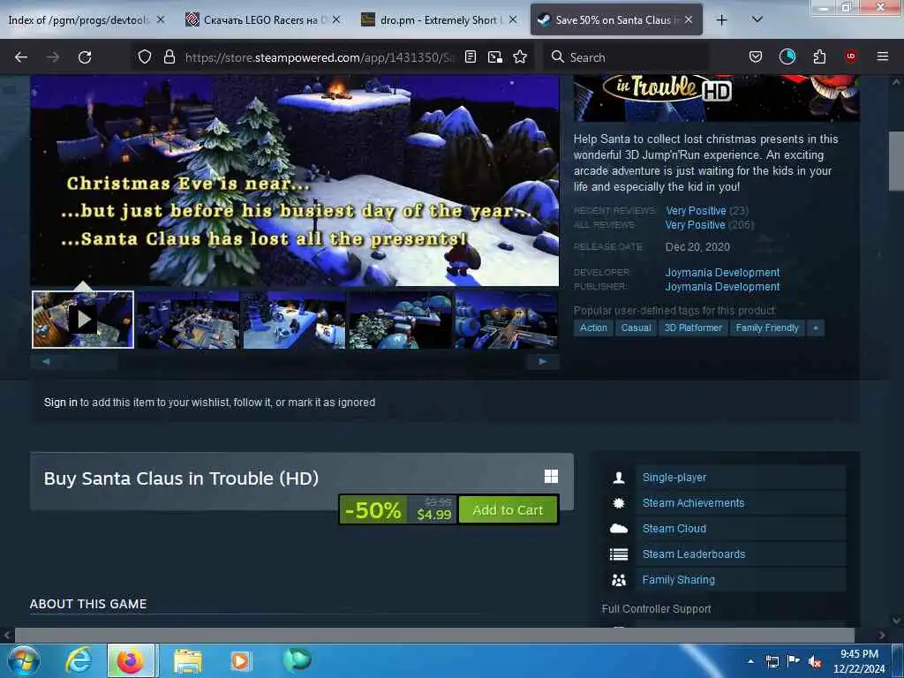The height and width of the screenshot is (678, 904).
Task: Click the Steam Cloud icon
Action: pyautogui.click(x=619, y=529)
